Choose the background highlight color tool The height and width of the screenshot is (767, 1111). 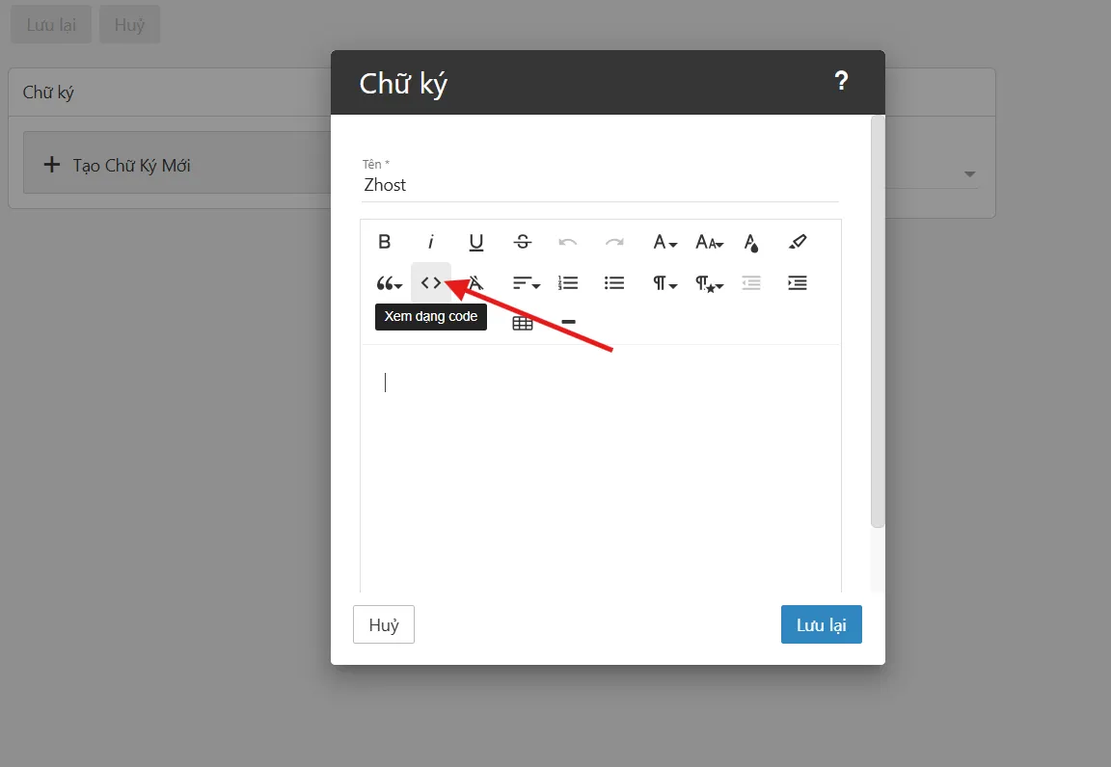coord(798,242)
